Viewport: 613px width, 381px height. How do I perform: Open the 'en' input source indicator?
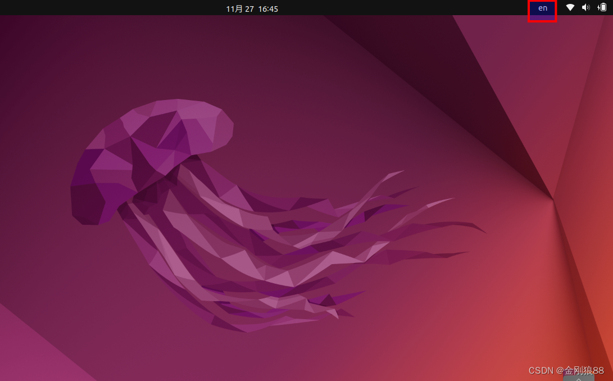(x=543, y=8)
